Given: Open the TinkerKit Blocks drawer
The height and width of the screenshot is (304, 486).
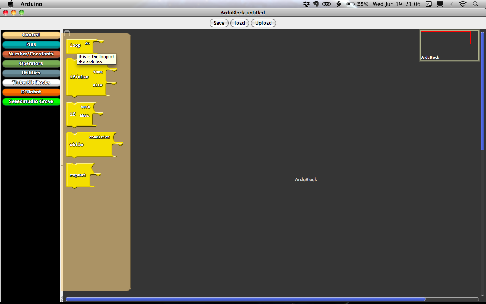Looking at the screenshot, I should [x=31, y=82].
